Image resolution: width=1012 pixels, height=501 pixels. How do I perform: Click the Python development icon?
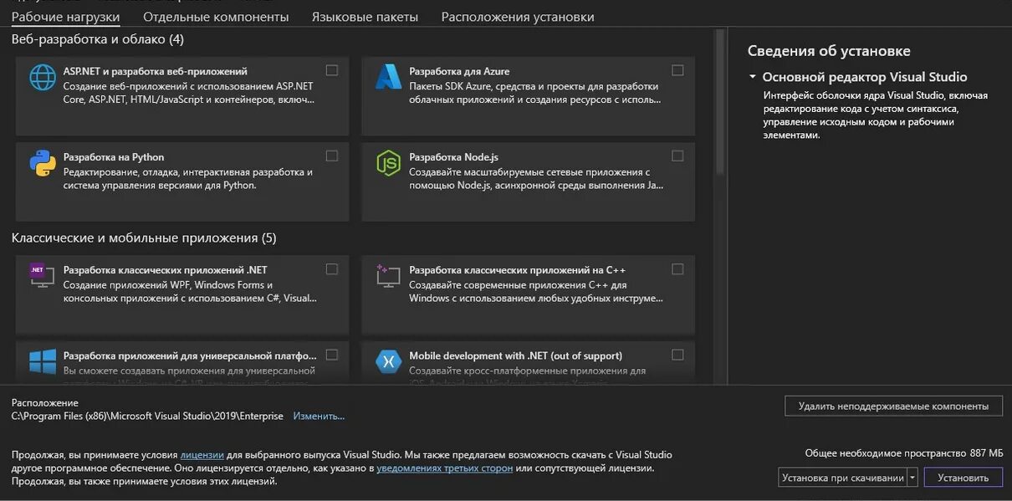pyautogui.click(x=43, y=163)
